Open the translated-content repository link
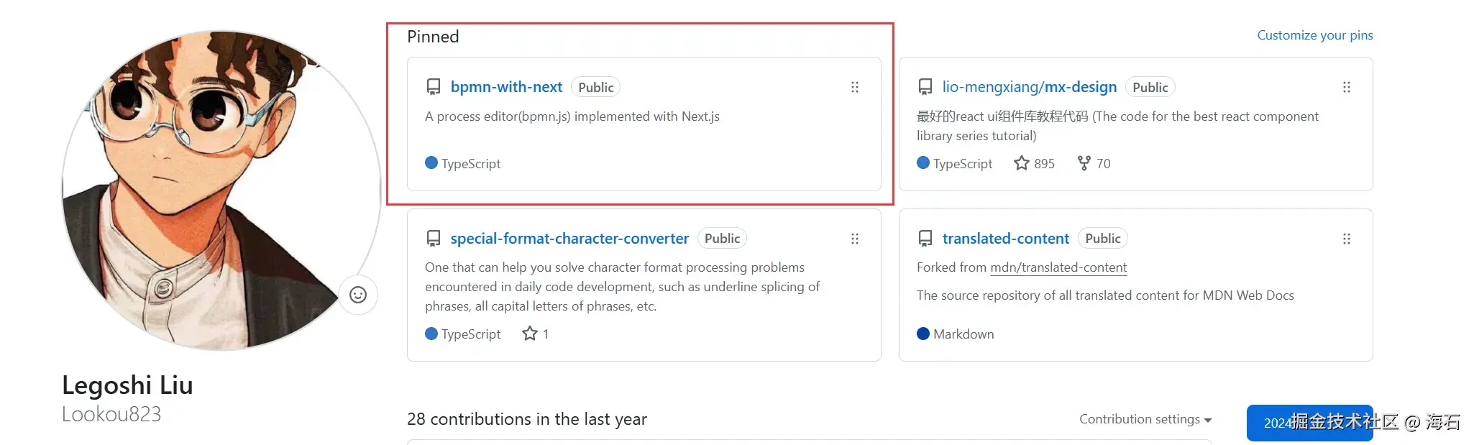This screenshot has height=445, width=1474. pyautogui.click(x=1005, y=239)
